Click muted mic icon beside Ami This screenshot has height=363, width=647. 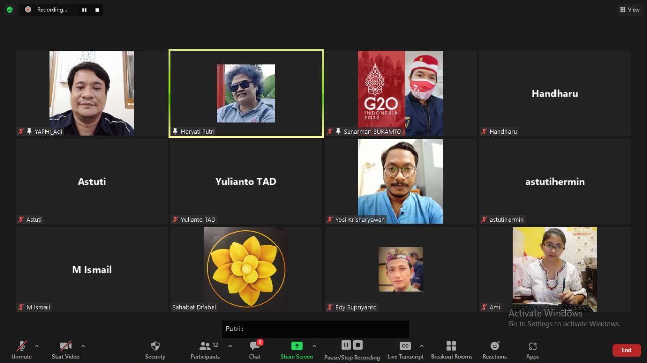(484, 307)
